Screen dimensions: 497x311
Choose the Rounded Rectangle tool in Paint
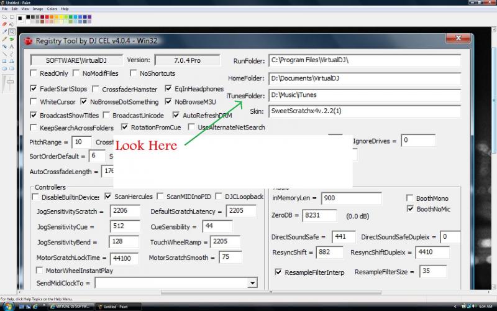point(12,68)
